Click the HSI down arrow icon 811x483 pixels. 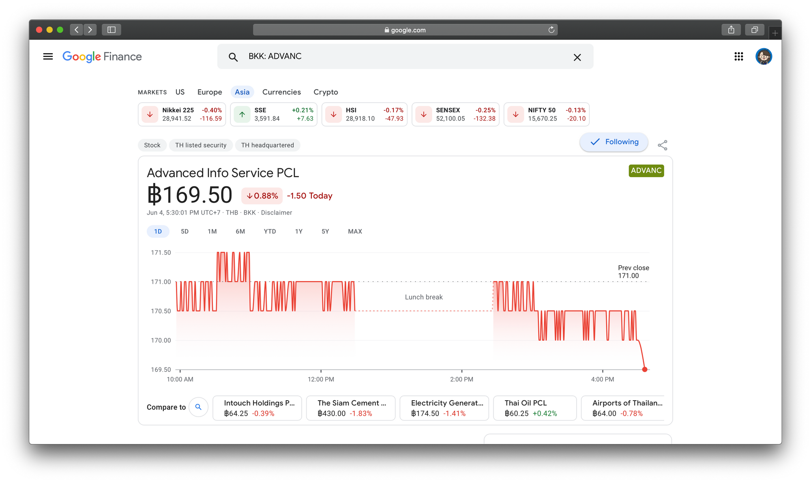tap(333, 114)
